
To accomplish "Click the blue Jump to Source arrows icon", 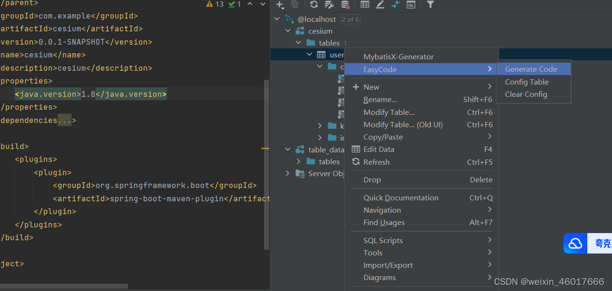I will [395, 4].
